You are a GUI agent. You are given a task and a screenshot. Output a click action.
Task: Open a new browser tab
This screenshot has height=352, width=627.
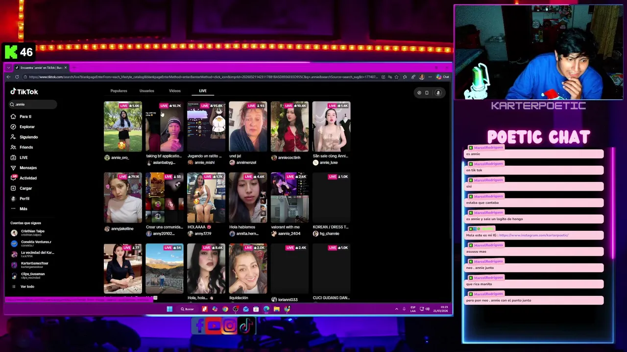[73, 67]
